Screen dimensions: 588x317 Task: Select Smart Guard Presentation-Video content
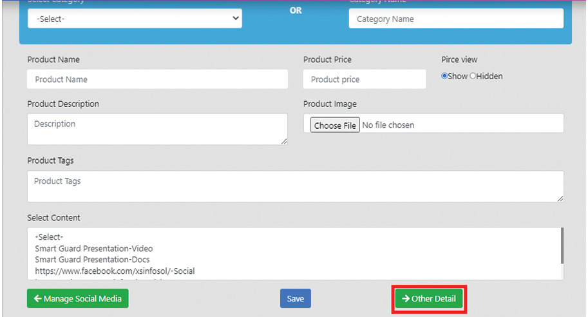tap(94, 248)
